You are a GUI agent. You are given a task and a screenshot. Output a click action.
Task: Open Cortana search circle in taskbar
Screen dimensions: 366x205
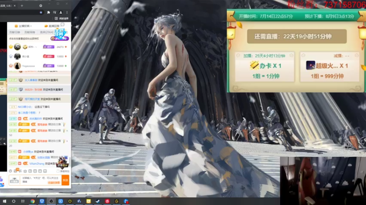point(14,201)
